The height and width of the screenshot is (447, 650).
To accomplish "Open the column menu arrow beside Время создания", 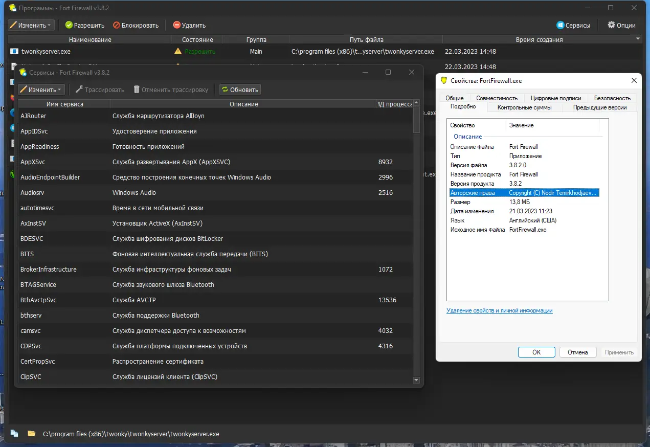I will [x=638, y=39].
